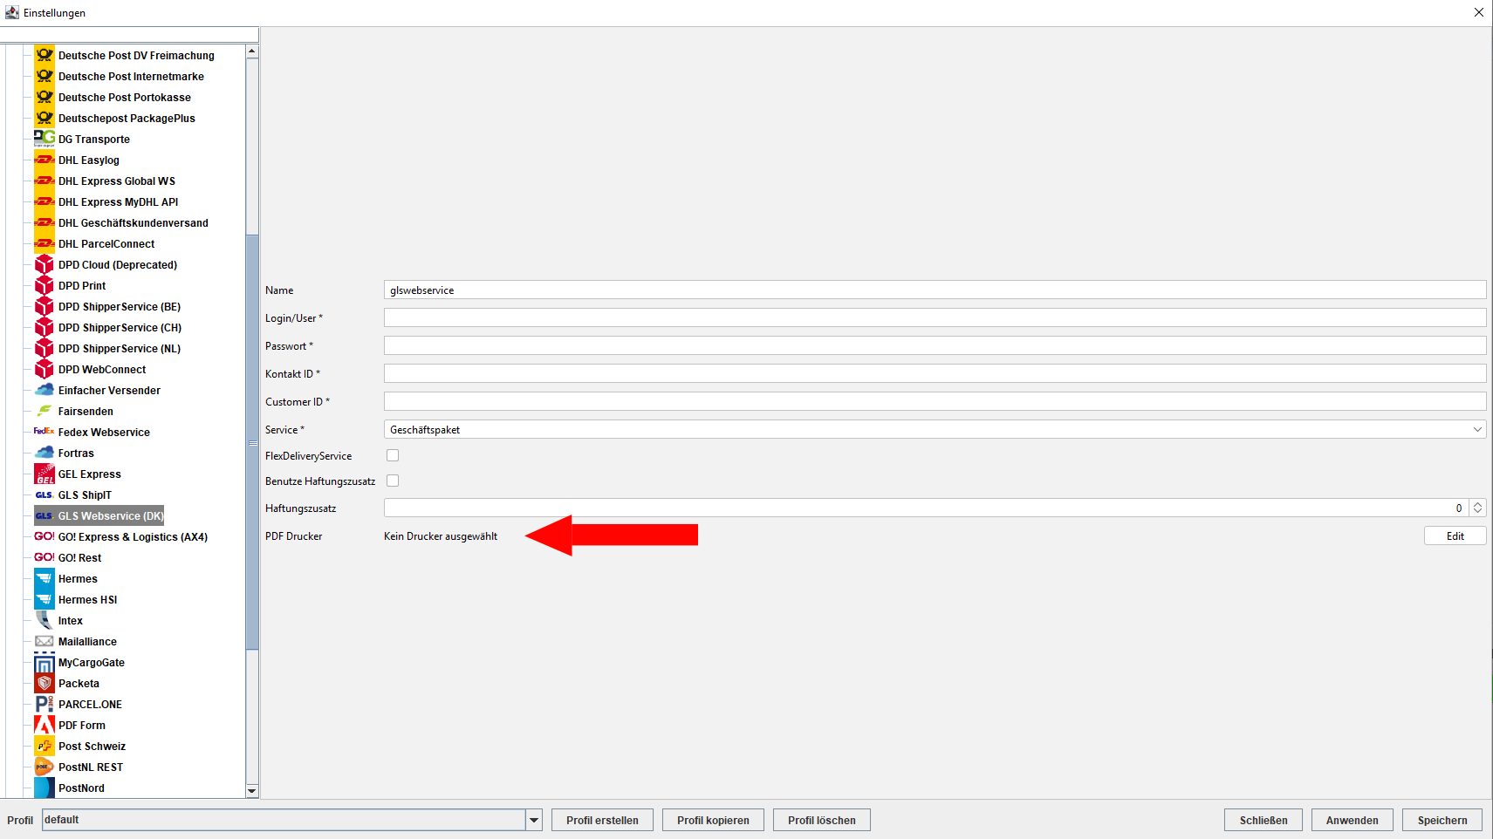Select DHL Express MyDHL API in tree
The image size is (1493, 839).
click(118, 201)
